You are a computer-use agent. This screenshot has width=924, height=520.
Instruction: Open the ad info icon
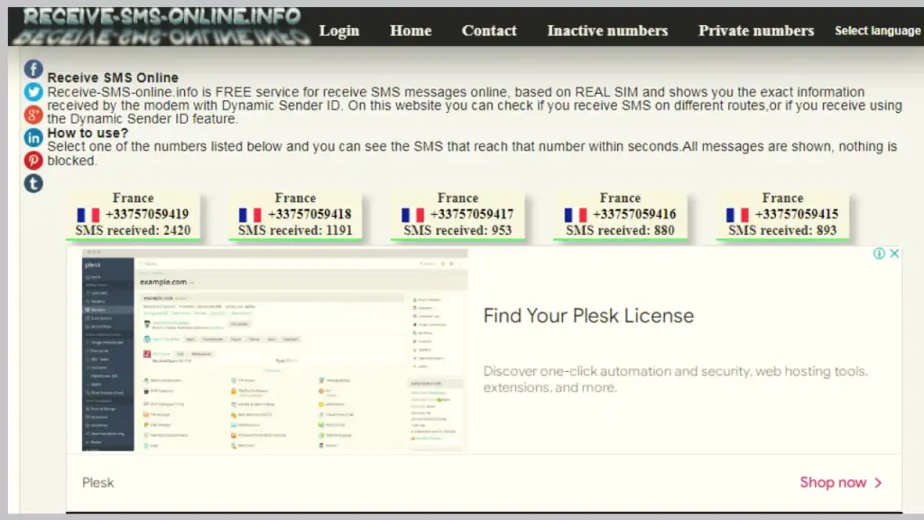tap(879, 254)
